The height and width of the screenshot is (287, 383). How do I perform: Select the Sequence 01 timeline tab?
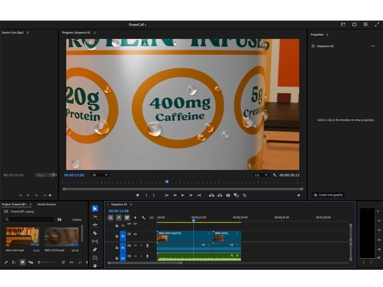[119, 204]
